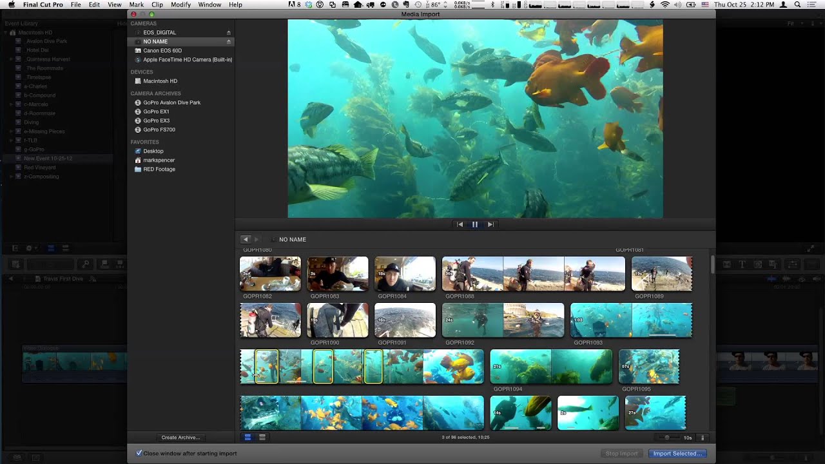Switch to filmstrip view
This screenshot has height=464, width=825.
coord(247,437)
